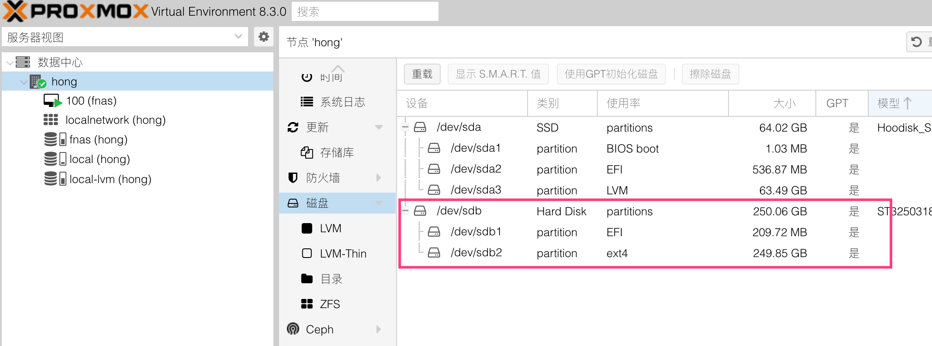Click the 目录 folder icon
The height and width of the screenshot is (346, 932).
coord(307,279)
